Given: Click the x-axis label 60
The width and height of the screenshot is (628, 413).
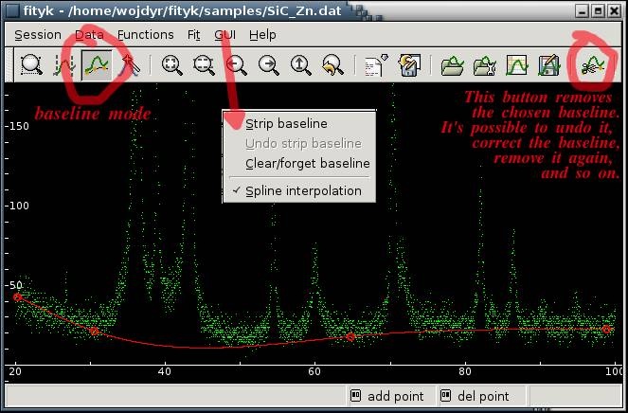Looking at the screenshot, I should (314, 371).
